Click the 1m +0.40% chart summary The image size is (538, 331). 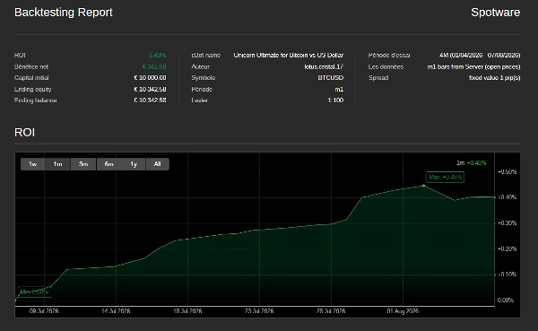471,163
